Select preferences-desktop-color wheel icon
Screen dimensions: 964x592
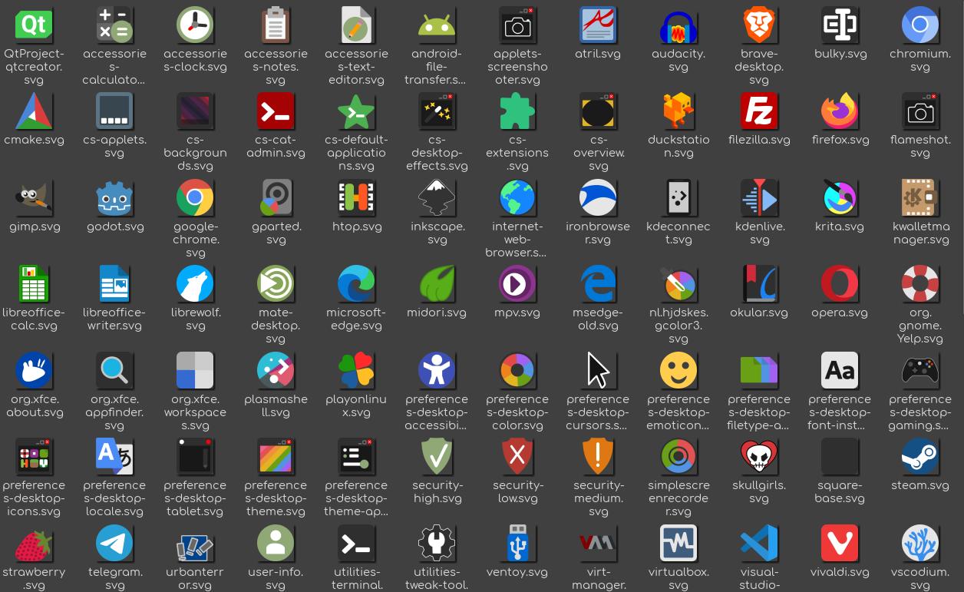coord(517,371)
